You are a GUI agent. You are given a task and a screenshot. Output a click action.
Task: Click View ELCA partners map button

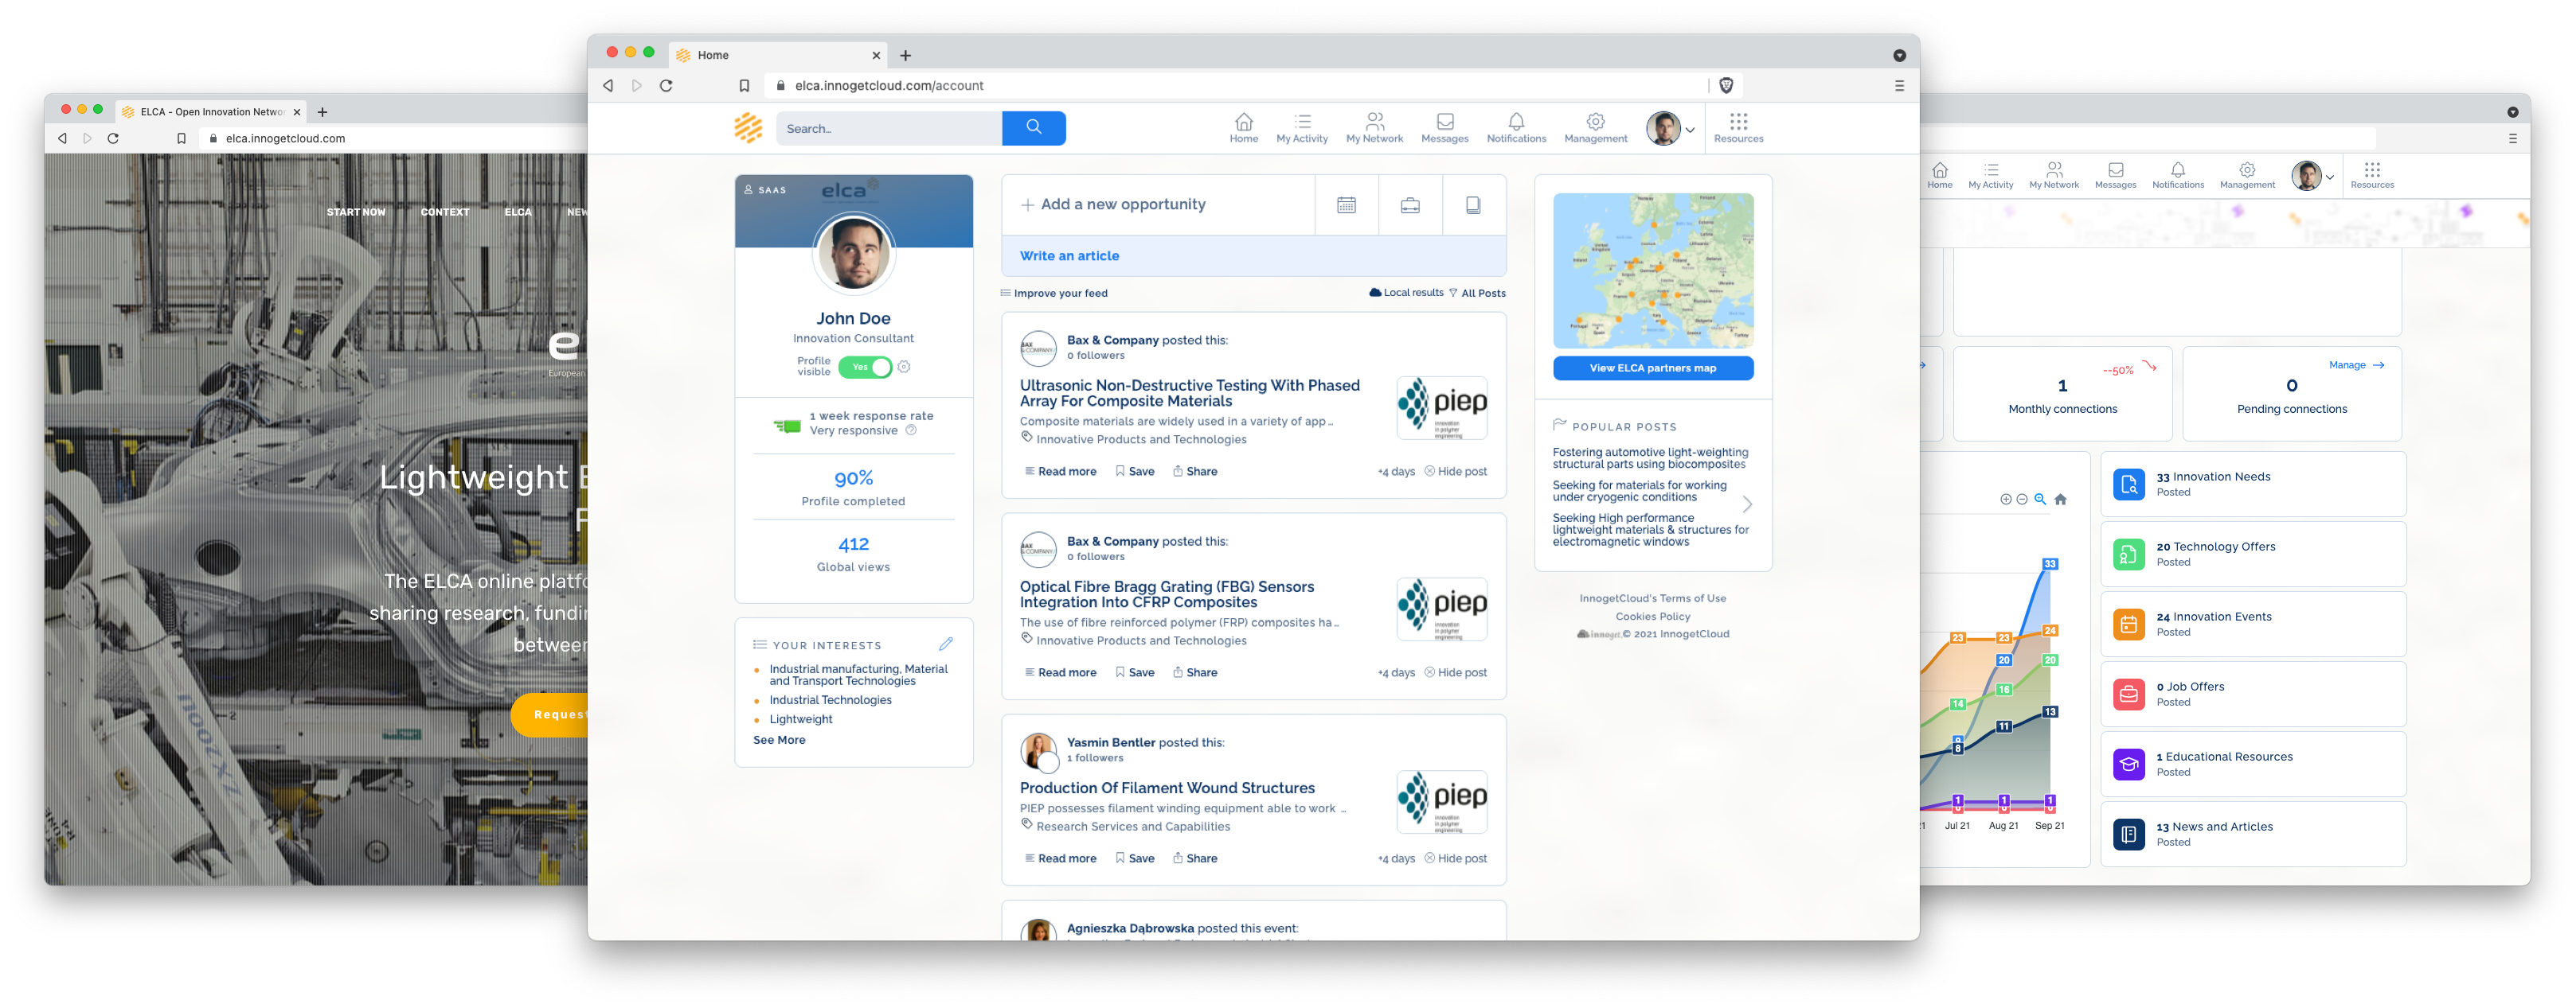(x=1653, y=368)
